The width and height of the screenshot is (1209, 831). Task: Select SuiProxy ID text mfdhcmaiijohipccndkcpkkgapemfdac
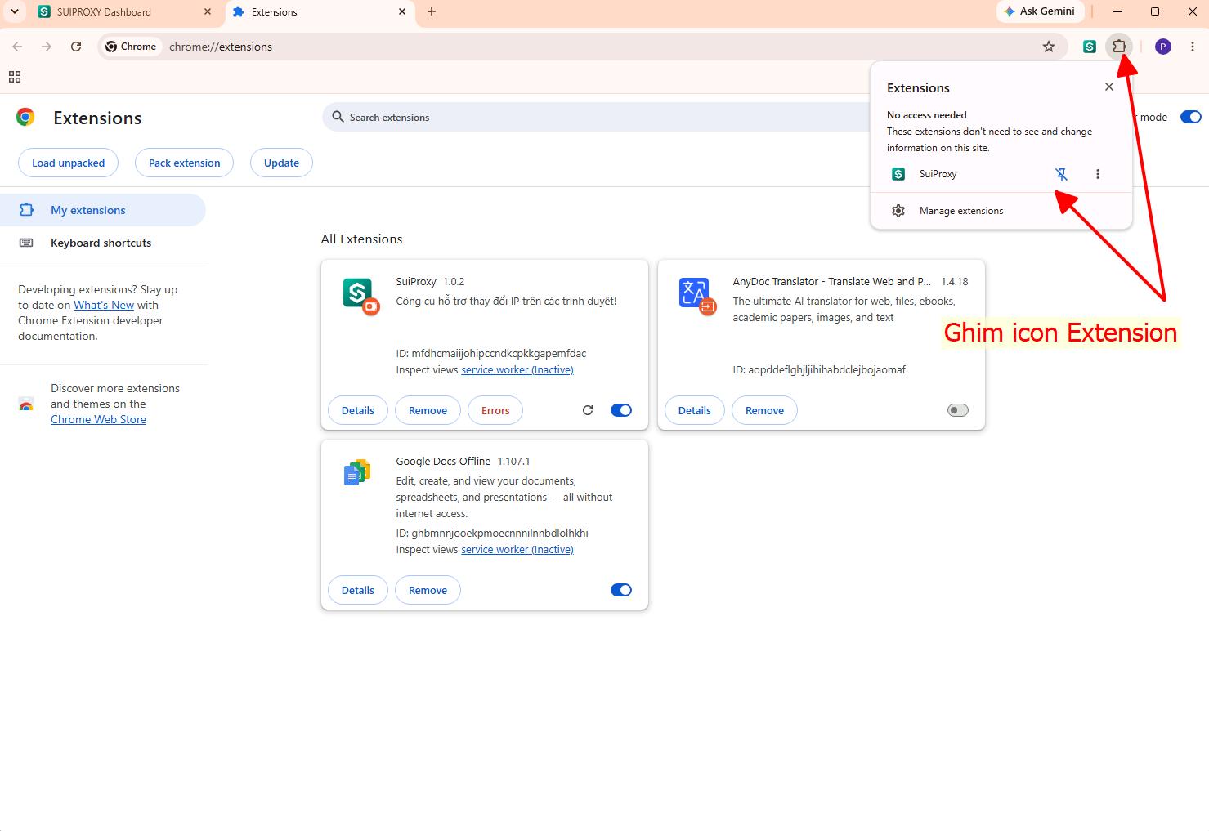(499, 353)
